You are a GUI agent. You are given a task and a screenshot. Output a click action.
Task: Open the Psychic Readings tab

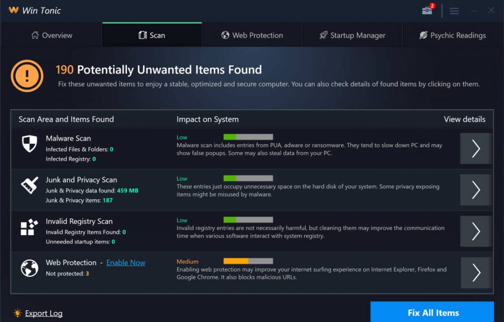(453, 35)
